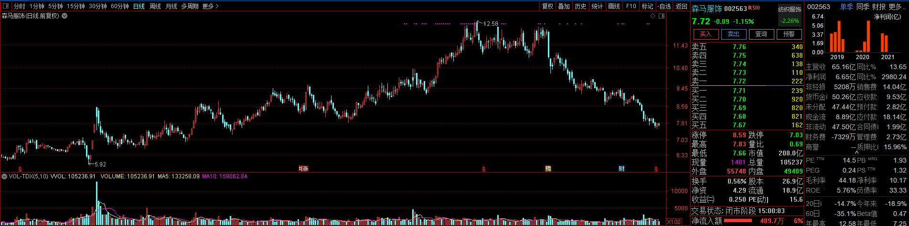The image size is (909, 226).
Task: Expand 更多 in the financial panel
Action: point(898,7)
